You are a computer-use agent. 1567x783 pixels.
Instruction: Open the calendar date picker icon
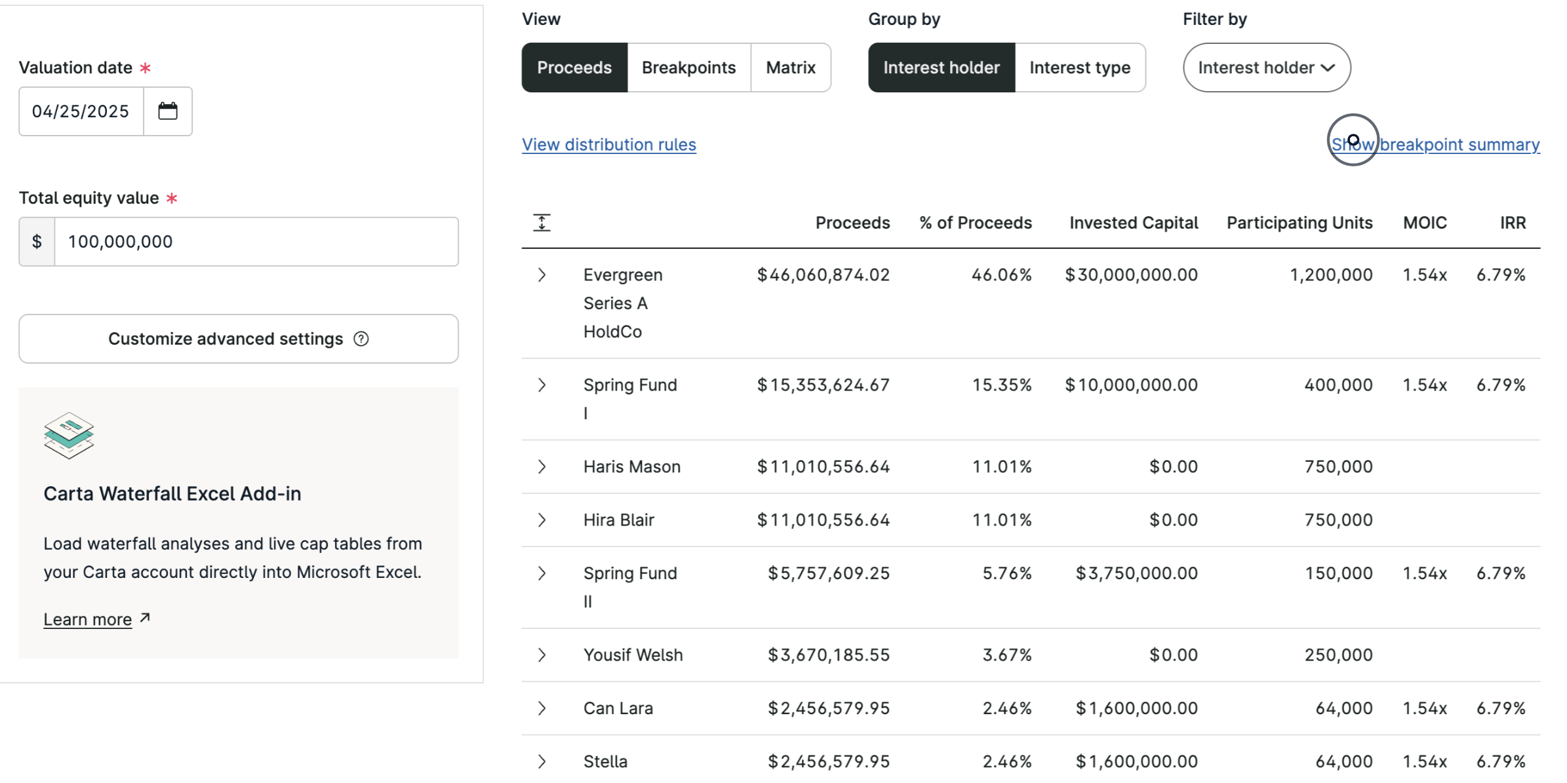168,111
